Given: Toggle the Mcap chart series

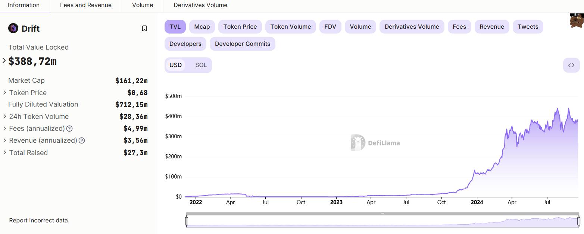Looking at the screenshot, I should click(x=202, y=27).
